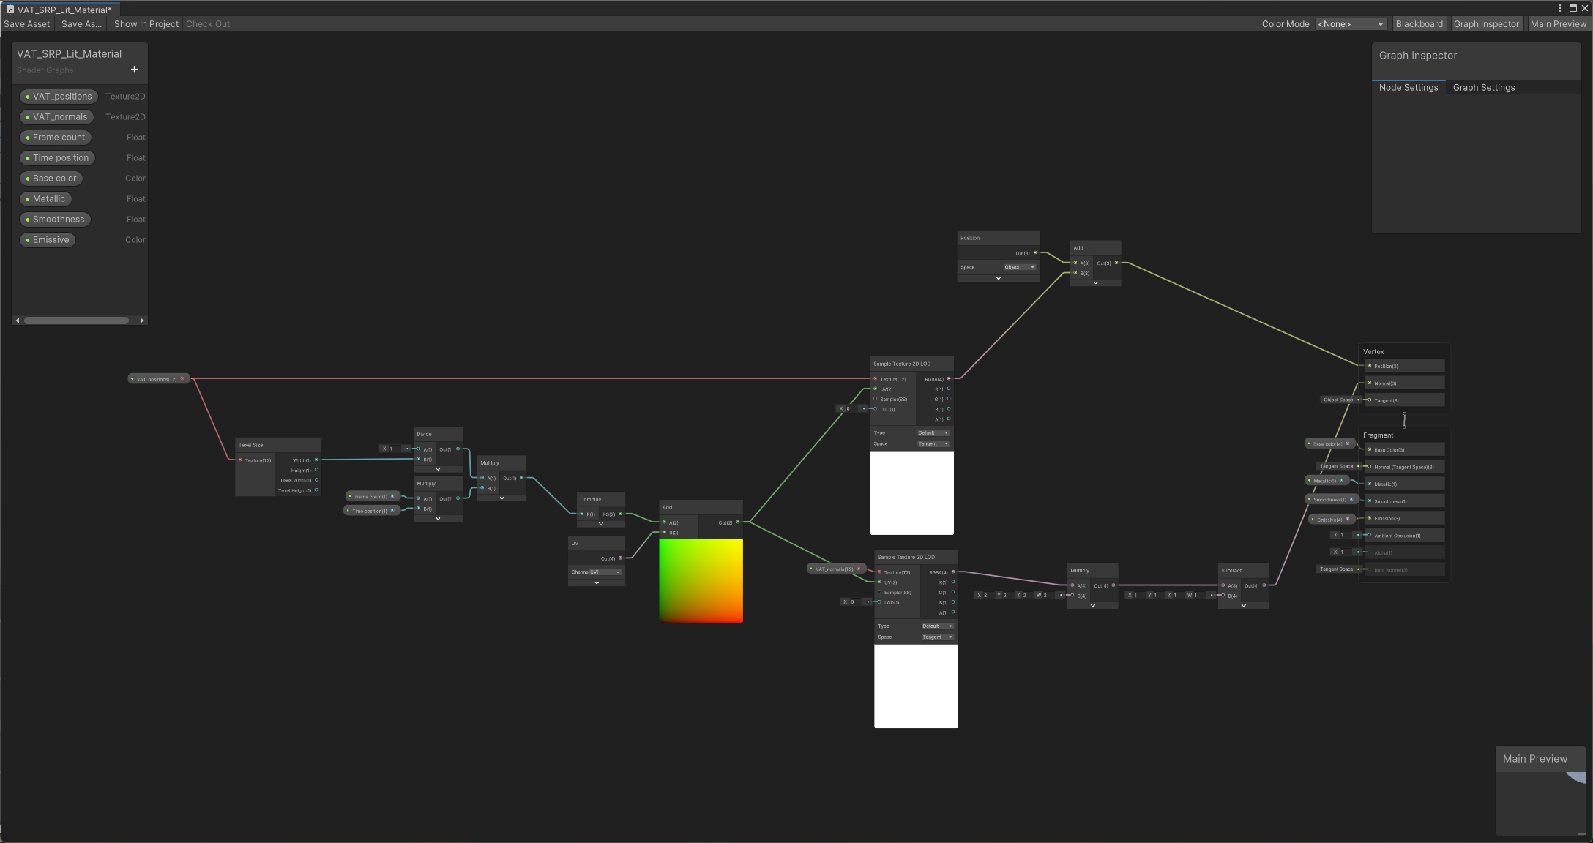Select the Smoothness blackboard property
The image size is (1593, 843).
pyautogui.click(x=55, y=219)
